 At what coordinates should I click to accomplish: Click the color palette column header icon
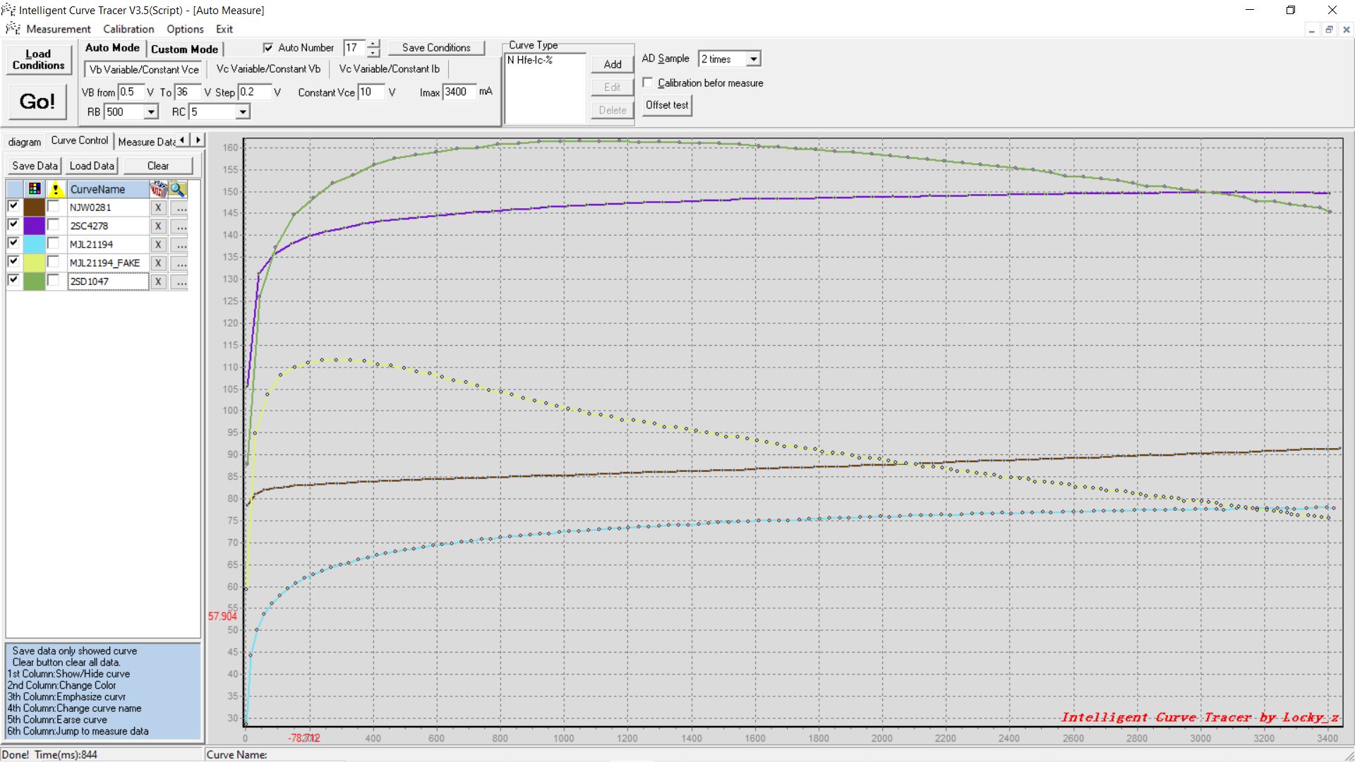(x=34, y=189)
